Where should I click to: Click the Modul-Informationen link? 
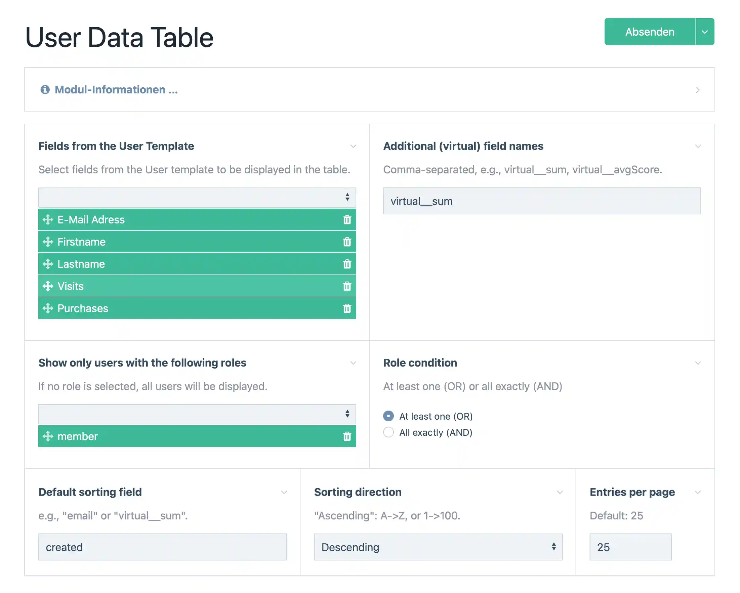tap(116, 89)
